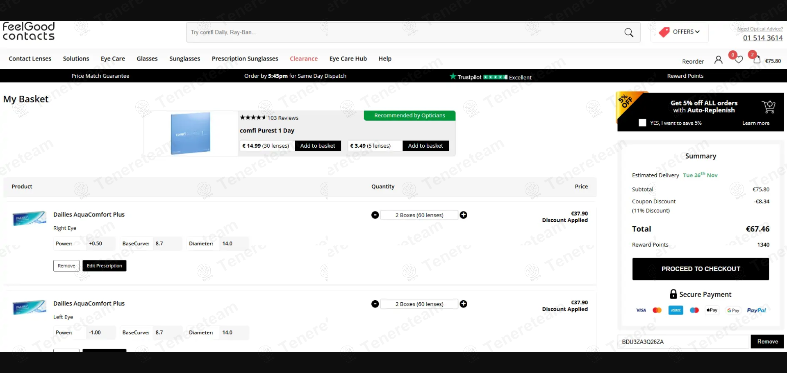Click the Dailies AquaComfort Plus Left Eye title
The image size is (787, 373).
tap(89, 303)
